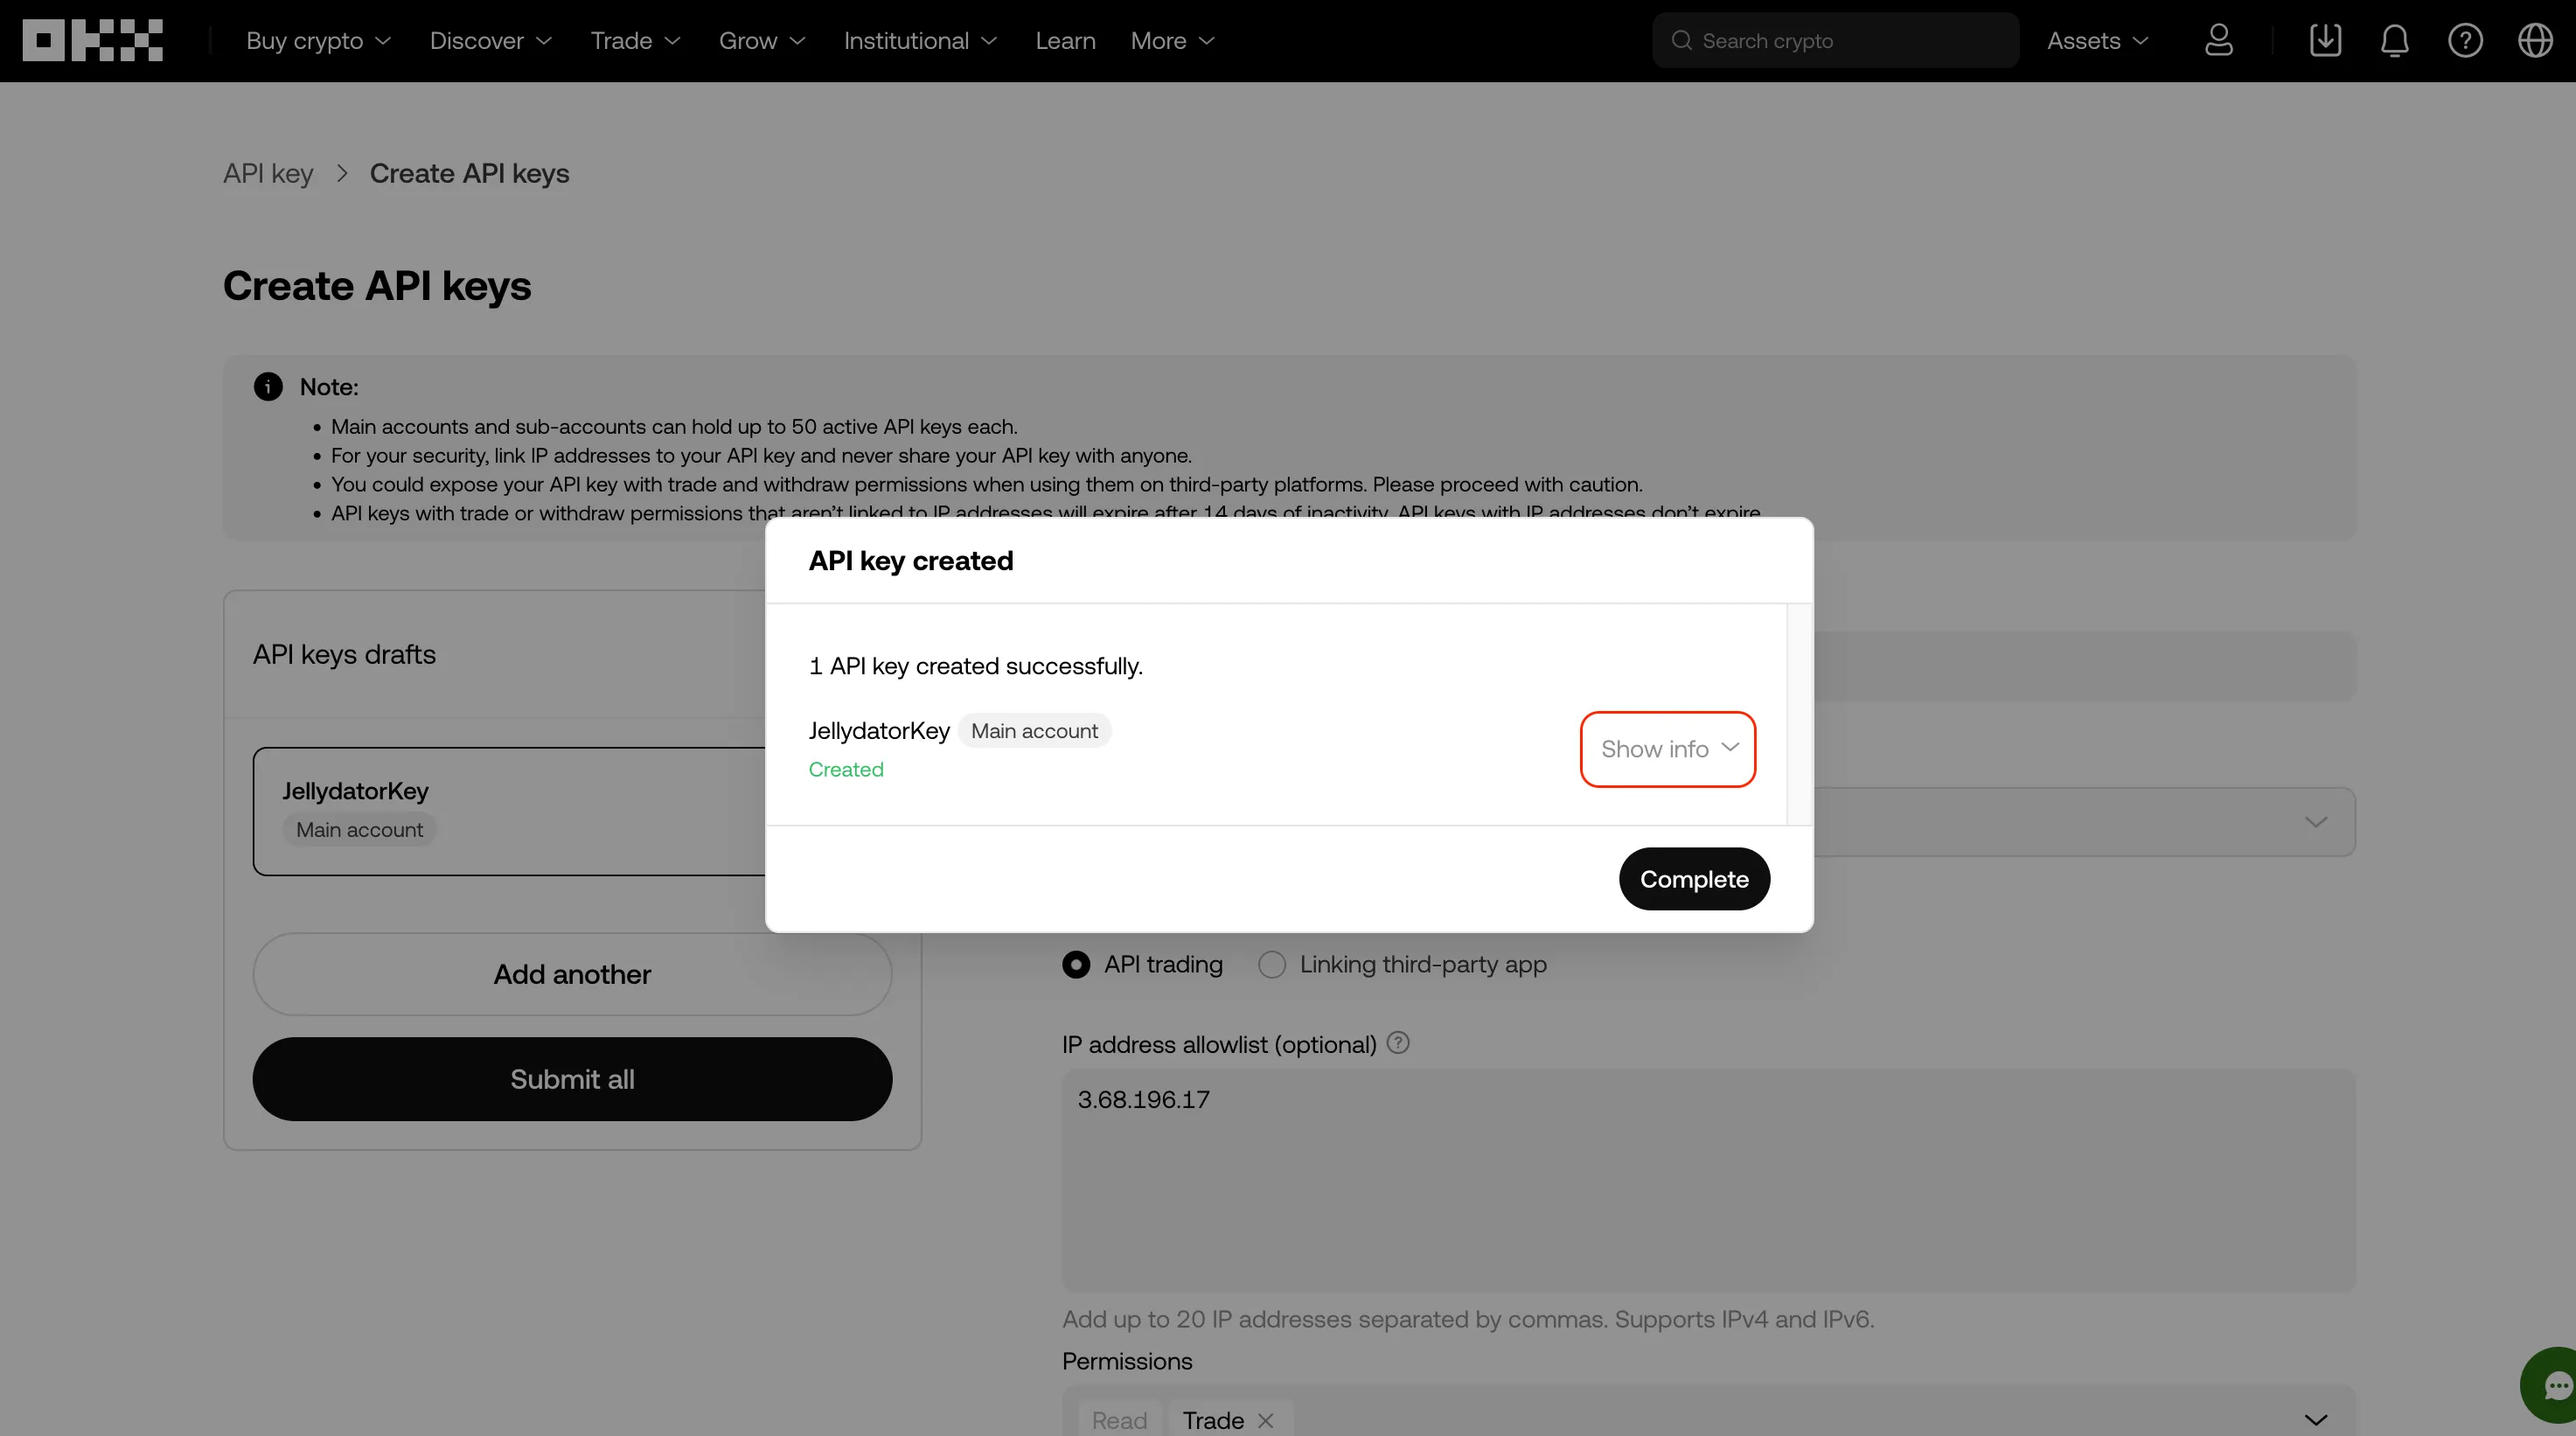The image size is (2576, 1436).
Task: Click the API keys drafts heading
Action: tap(344, 654)
